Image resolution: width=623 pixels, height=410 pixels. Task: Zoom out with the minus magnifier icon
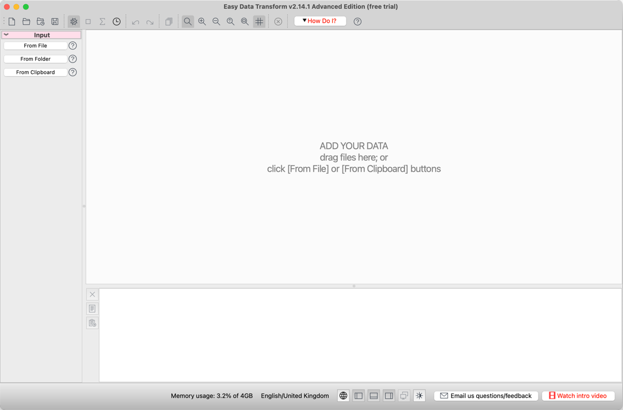point(216,21)
